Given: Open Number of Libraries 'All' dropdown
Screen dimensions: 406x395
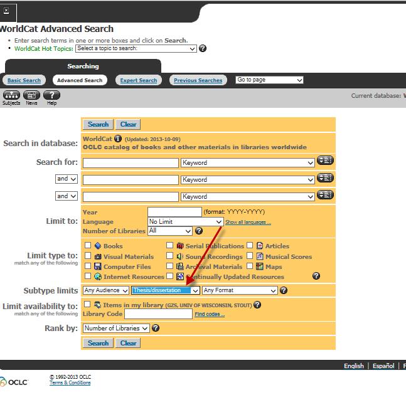Looking at the screenshot, I should coord(170,231).
